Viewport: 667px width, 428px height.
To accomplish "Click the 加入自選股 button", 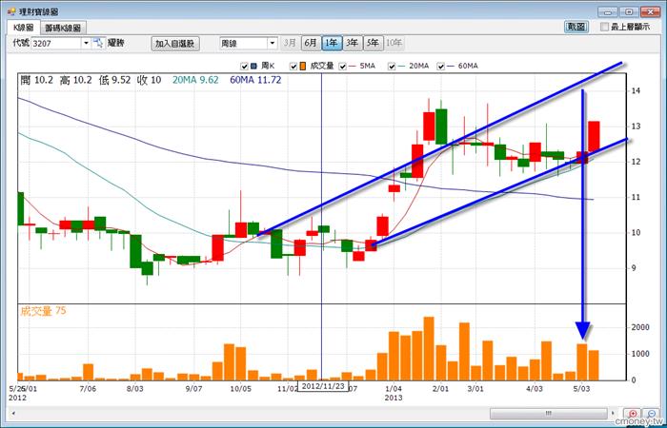I will tap(174, 43).
